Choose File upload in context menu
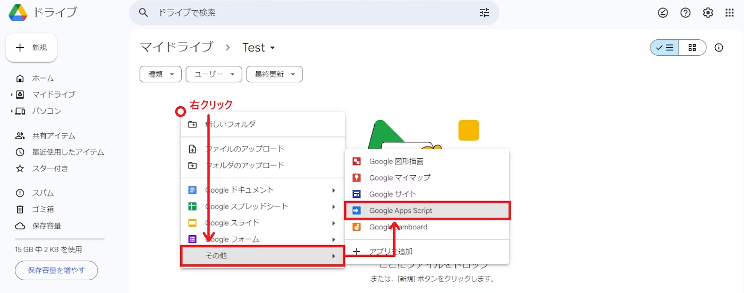This screenshot has width=744, height=293. pyautogui.click(x=263, y=149)
